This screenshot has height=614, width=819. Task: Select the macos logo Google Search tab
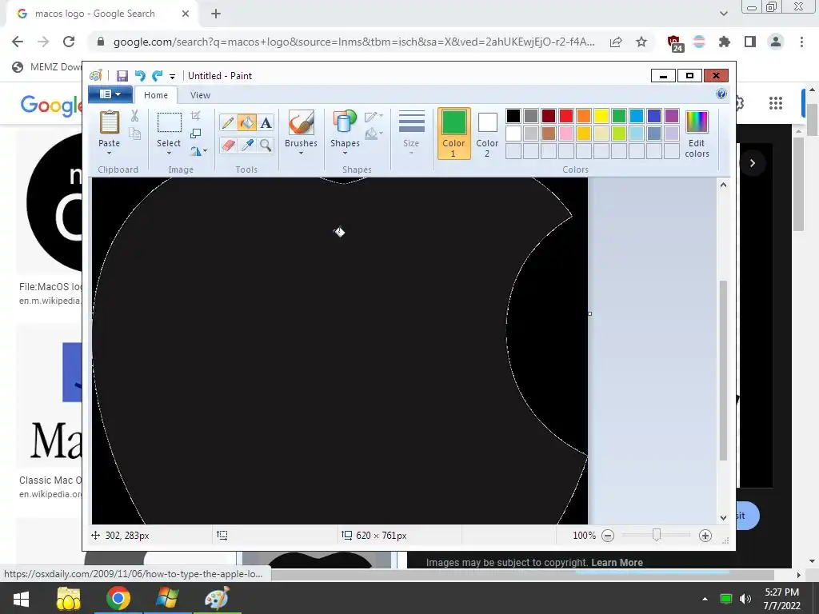102,14
